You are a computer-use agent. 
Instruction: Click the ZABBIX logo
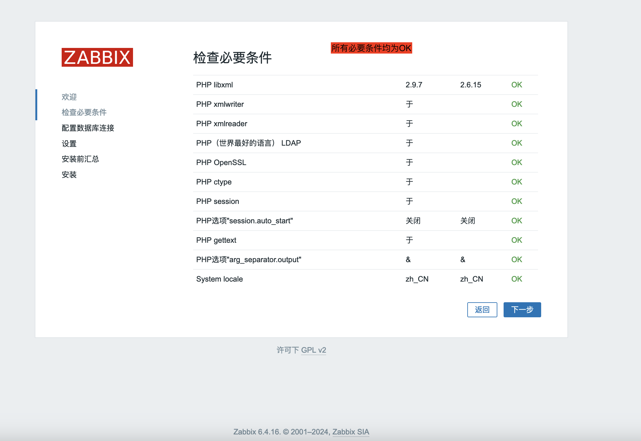click(x=97, y=57)
